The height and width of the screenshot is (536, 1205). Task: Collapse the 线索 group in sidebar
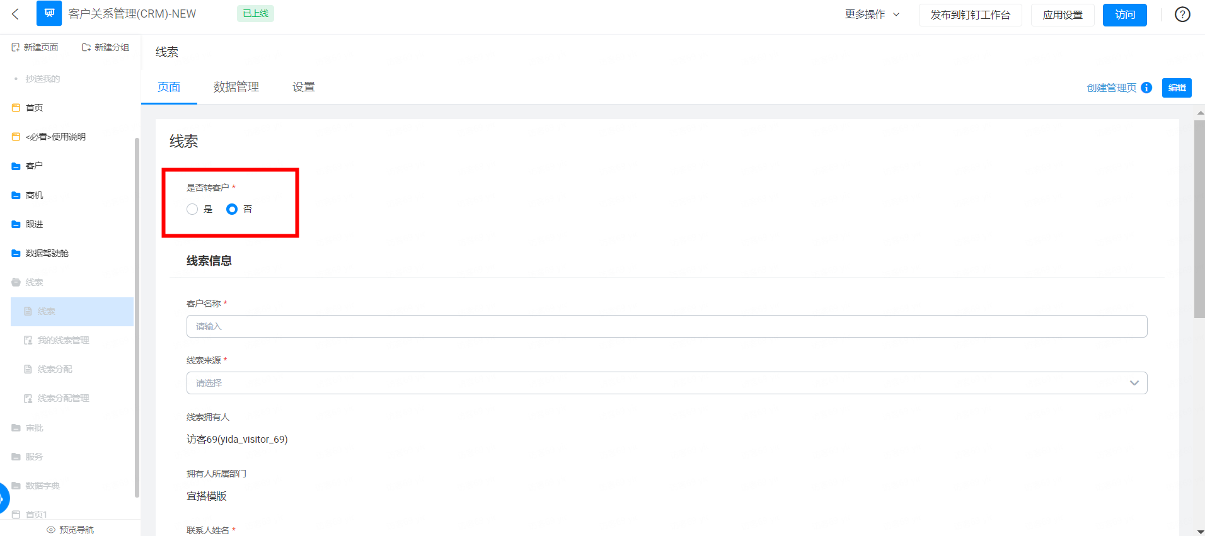(34, 282)
